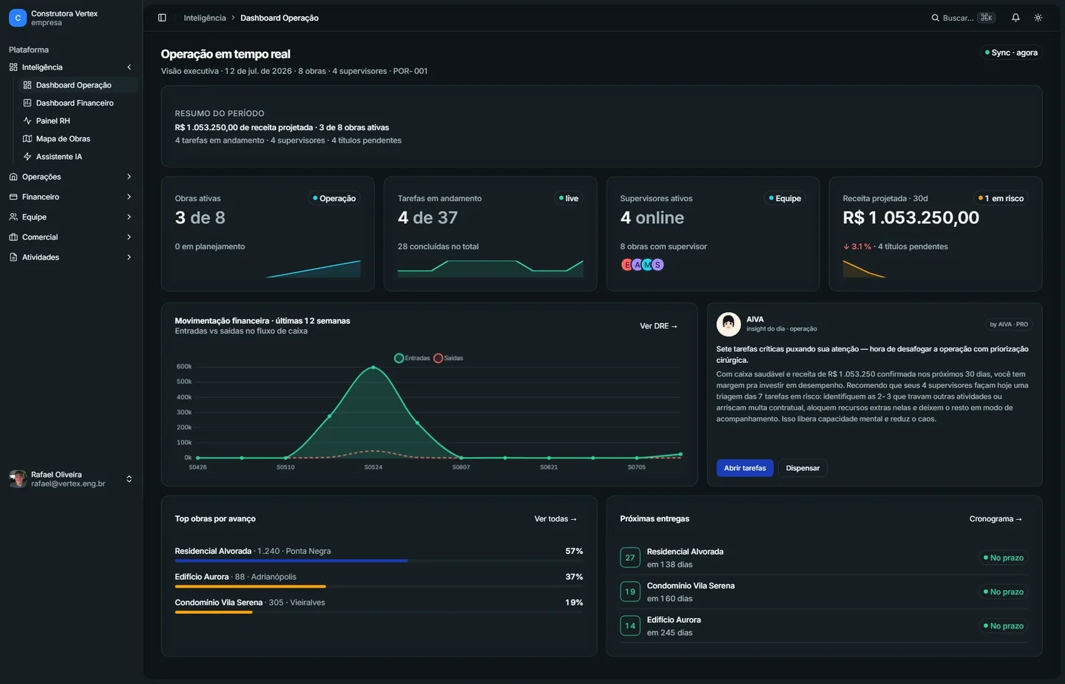
Task: Open the Assistente IA page
Action: coord(77,157)
